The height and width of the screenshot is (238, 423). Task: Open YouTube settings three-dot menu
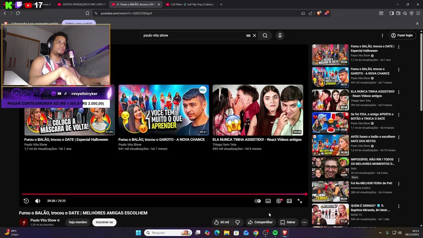click(382, 35)
